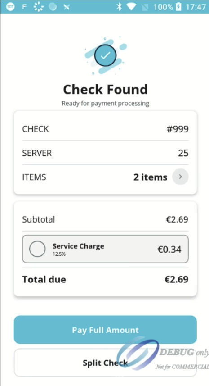The image size is (209, 386).
Task: Choose Split Check option
Action: (x=105, y=363)
